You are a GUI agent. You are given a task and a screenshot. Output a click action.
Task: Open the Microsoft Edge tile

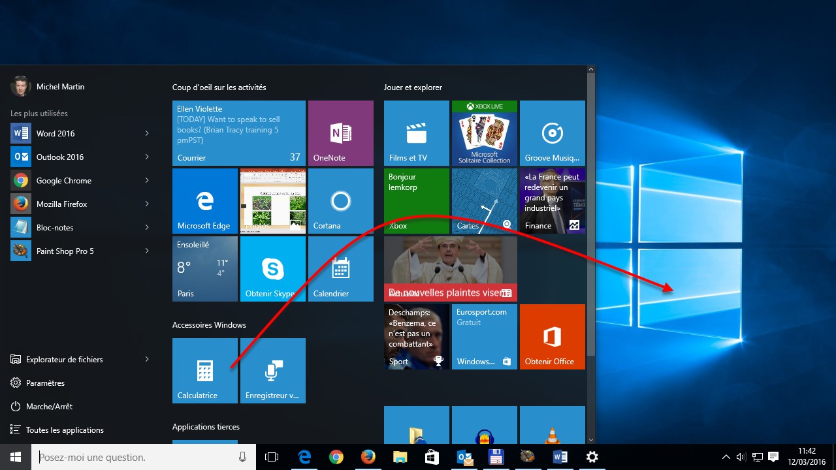204,200
